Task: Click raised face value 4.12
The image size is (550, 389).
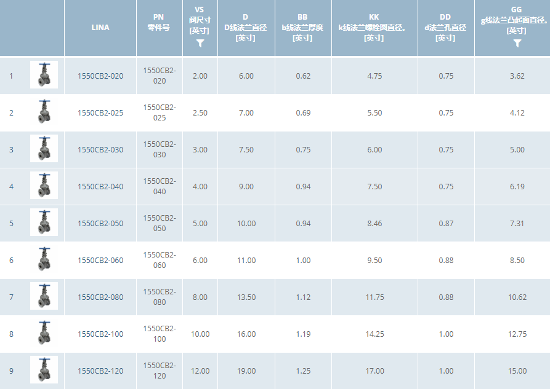Action: click(517, 112)
